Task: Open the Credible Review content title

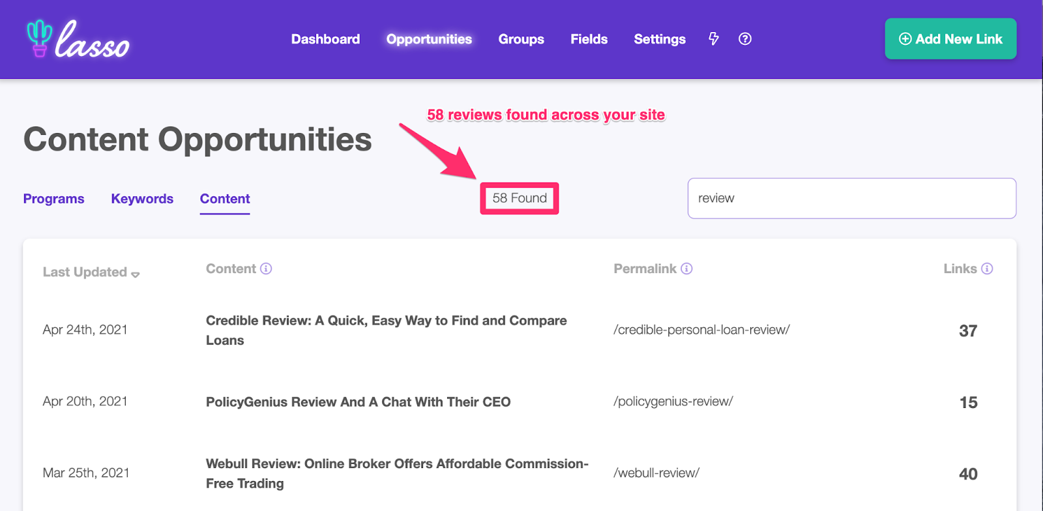Action: click(x=387, y=330)
